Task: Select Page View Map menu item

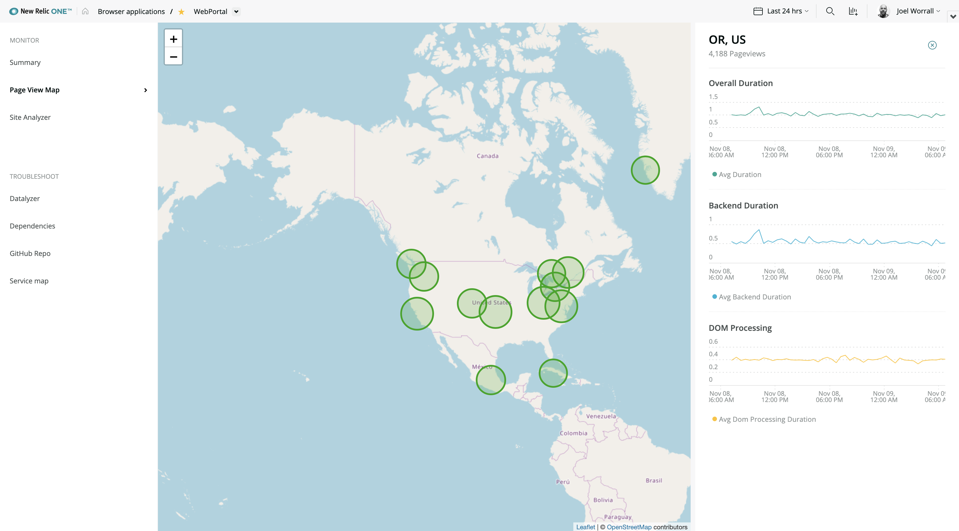Action: (35, 90)
